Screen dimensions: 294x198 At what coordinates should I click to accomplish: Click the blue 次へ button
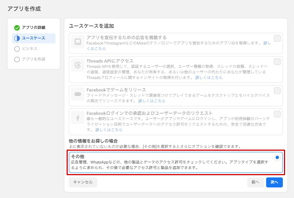click(274, 182)
